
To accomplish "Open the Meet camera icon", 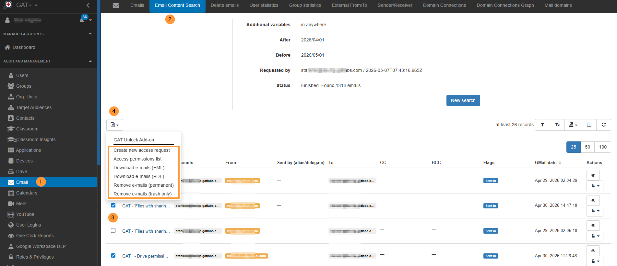I will coord(11,204).
